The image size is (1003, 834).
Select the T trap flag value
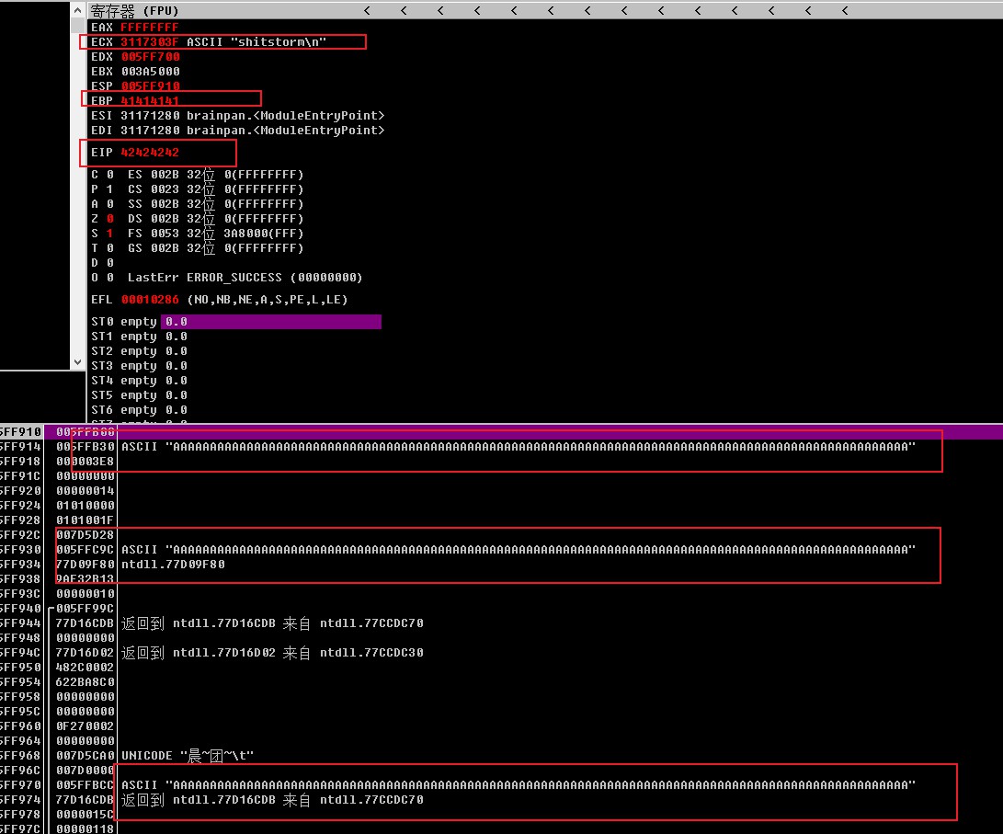pos(110,248)
